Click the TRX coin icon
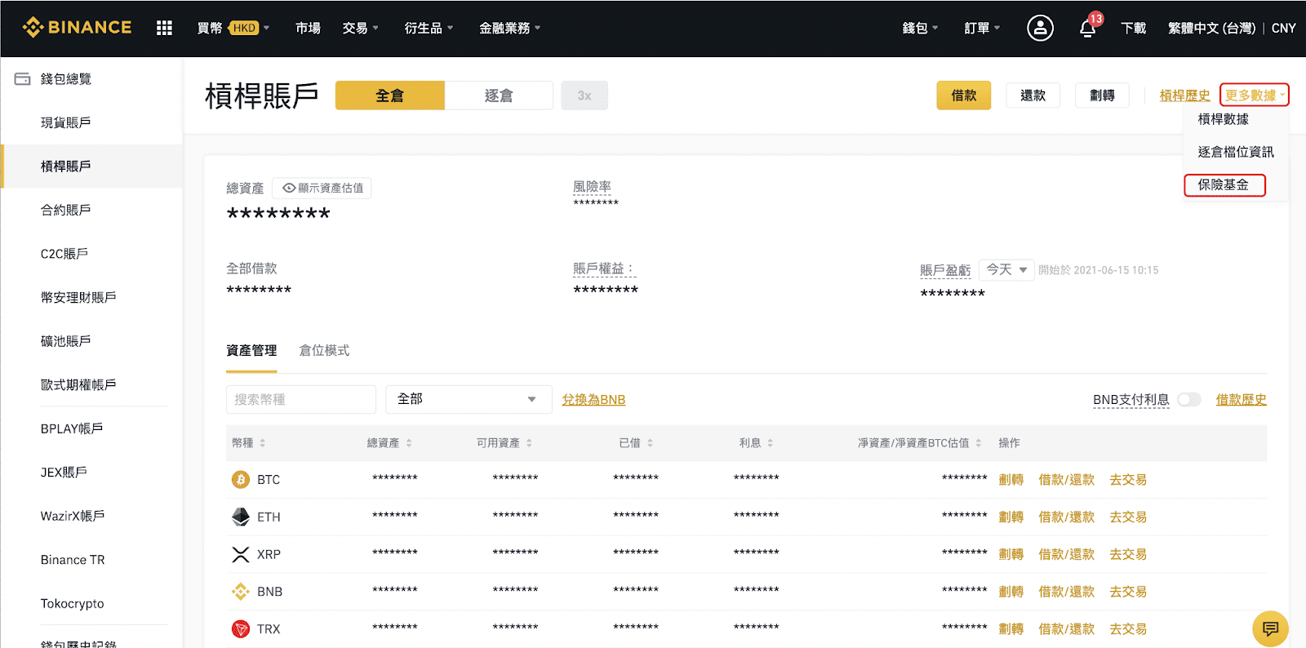1306x648 pixels. pos(240,628)
